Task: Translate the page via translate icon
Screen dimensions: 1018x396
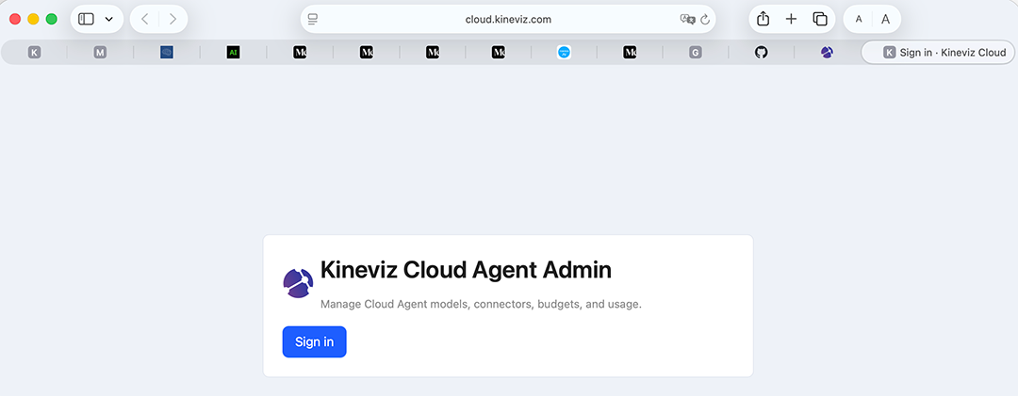Action: 687,20
